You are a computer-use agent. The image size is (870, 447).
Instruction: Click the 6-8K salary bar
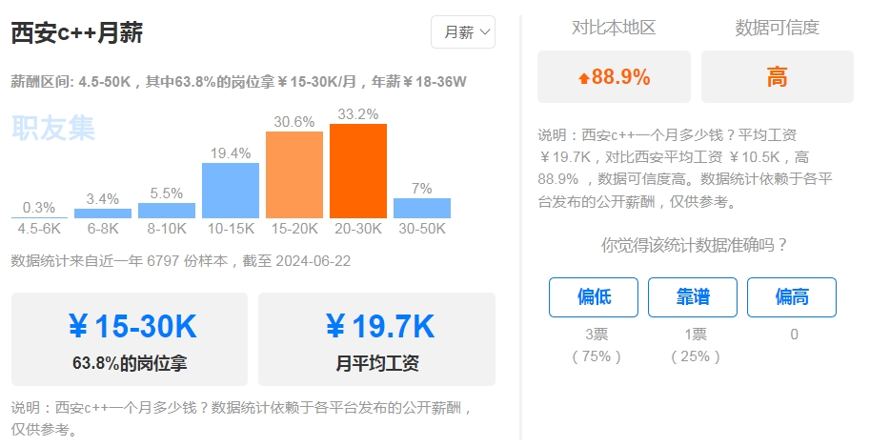click(103, 213)
